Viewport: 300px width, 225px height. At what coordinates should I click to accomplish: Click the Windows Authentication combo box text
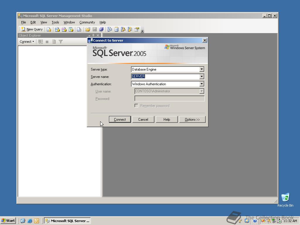(149, 84)
